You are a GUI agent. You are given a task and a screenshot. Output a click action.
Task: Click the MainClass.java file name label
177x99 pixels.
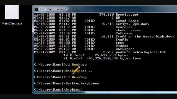(12, 23)
